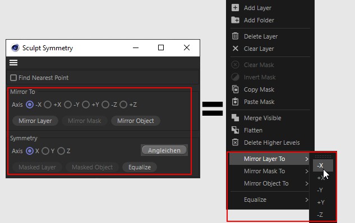Select the Y Symmetry axis radio

[45, 151]
